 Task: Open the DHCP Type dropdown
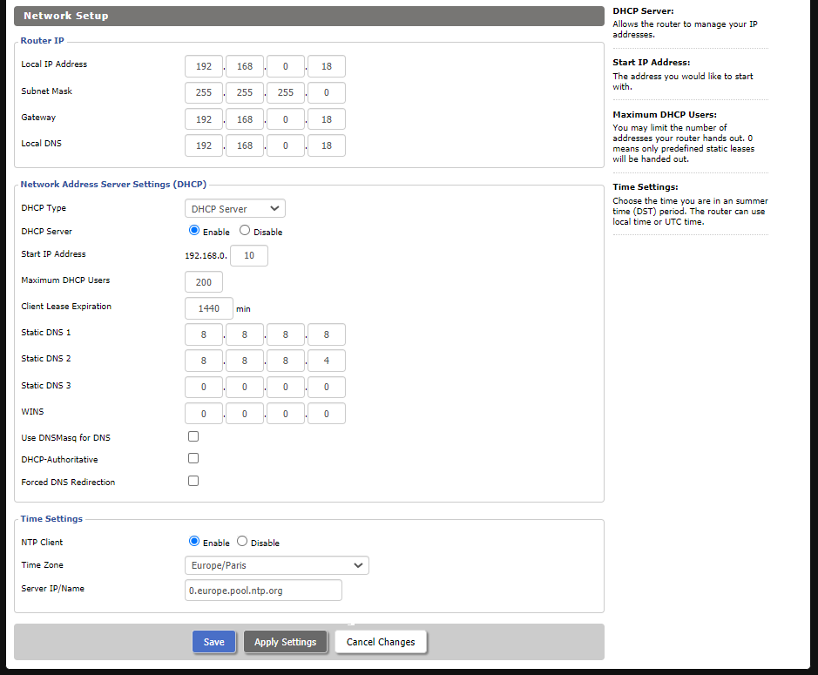tap(234, 209)
